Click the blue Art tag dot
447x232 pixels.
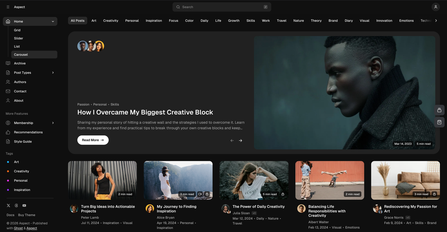pos(8,162)
